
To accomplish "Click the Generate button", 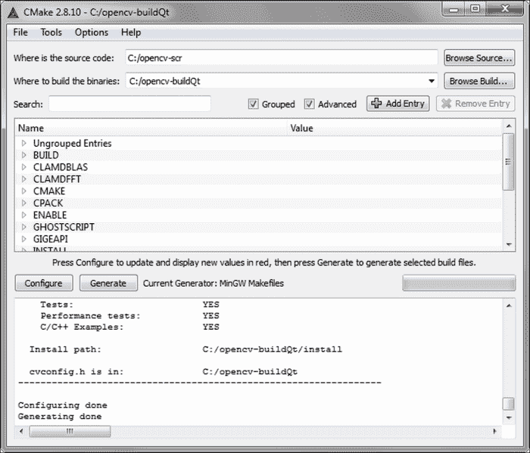I will [108, 283].
